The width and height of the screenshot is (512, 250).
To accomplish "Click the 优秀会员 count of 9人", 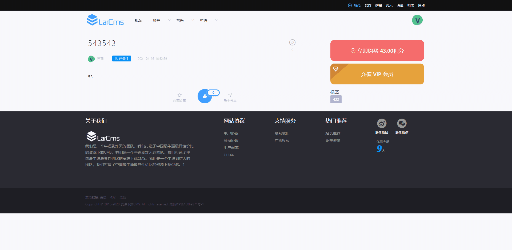I will click(x=381, y=149).
